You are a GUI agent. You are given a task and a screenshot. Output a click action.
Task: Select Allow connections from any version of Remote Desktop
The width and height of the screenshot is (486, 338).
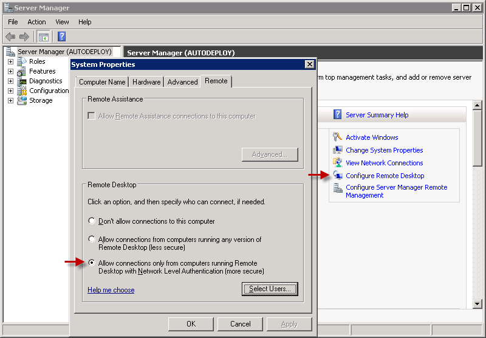coord(92,239)
